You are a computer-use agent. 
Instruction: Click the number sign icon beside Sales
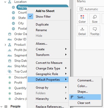tap(10, 93)
